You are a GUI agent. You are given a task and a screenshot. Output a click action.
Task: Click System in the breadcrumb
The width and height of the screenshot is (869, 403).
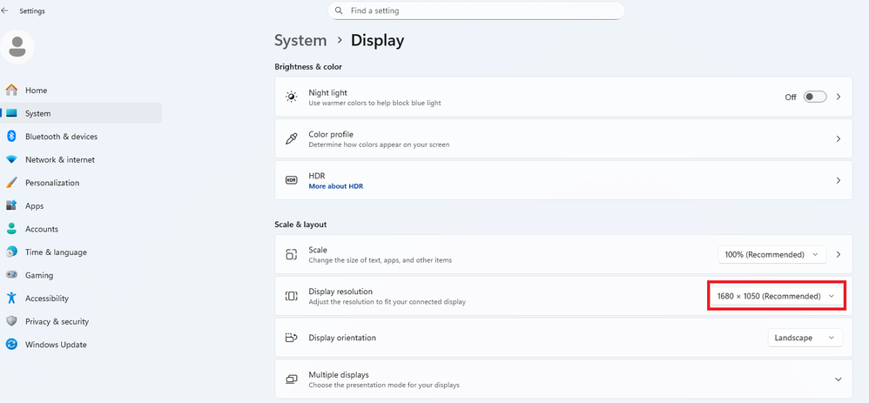(300, 40)
